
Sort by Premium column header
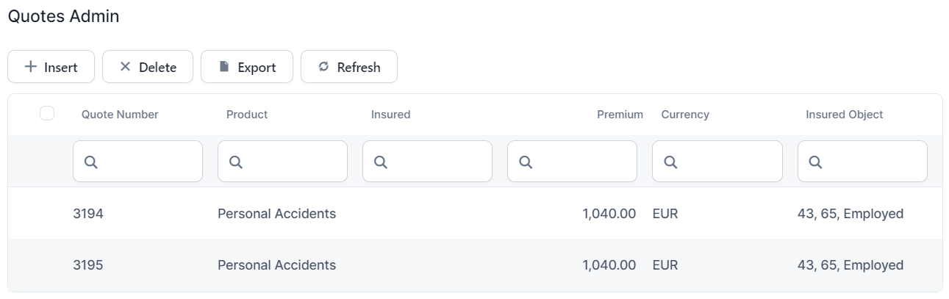coord(619,115)
